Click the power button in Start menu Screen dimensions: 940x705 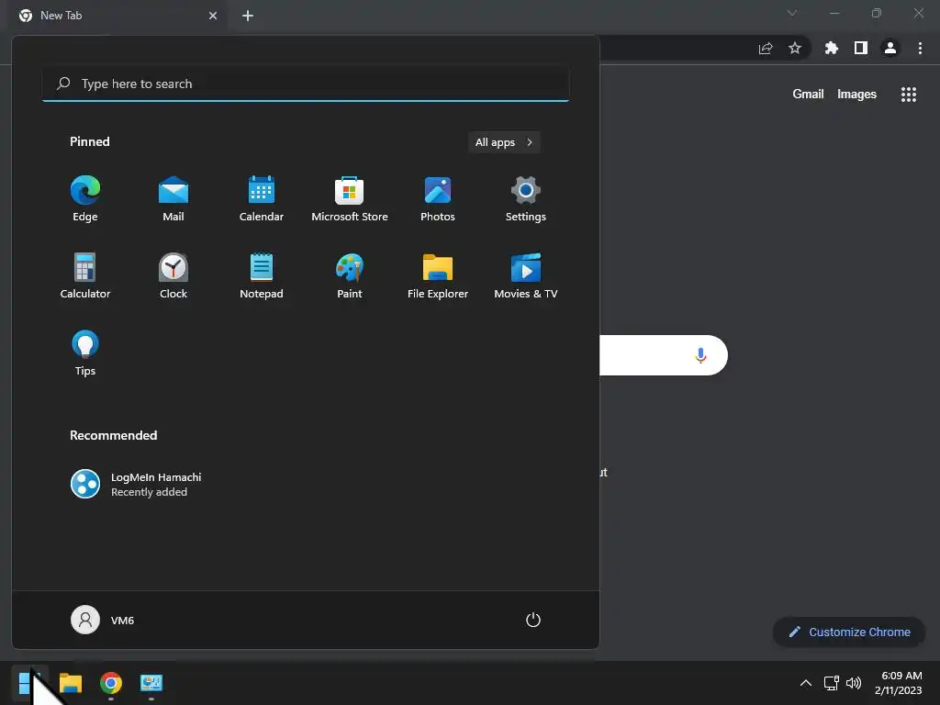point(533,620)
